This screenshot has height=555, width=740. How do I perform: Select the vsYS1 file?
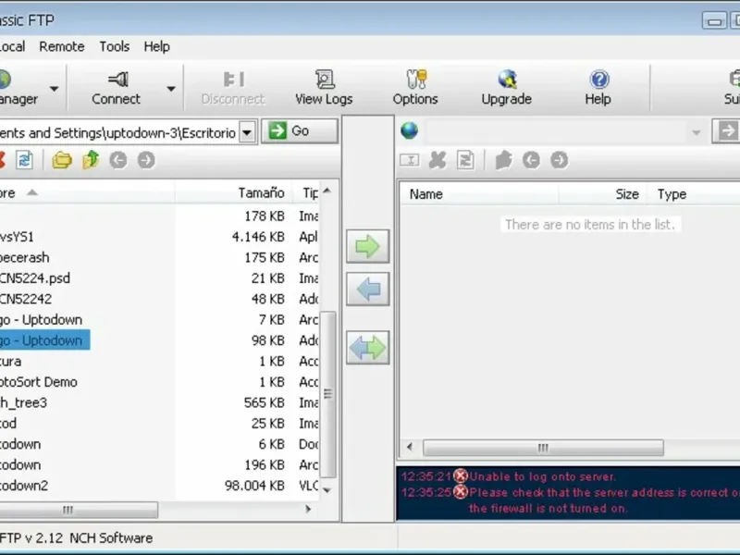coord(17,237)
